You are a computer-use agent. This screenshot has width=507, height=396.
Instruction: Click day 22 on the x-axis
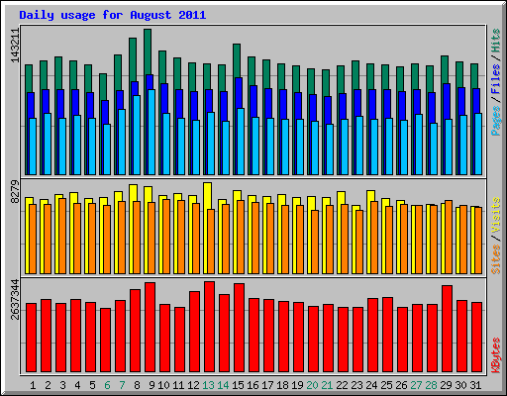[342, 385]
